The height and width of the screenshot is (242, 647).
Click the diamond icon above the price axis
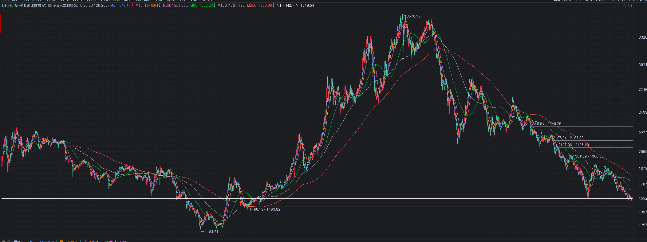point(625,6)
